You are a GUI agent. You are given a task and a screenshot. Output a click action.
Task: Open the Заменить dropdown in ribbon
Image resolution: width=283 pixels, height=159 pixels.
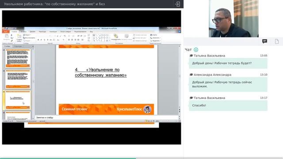pyautogui.click(x=155, y=38)
